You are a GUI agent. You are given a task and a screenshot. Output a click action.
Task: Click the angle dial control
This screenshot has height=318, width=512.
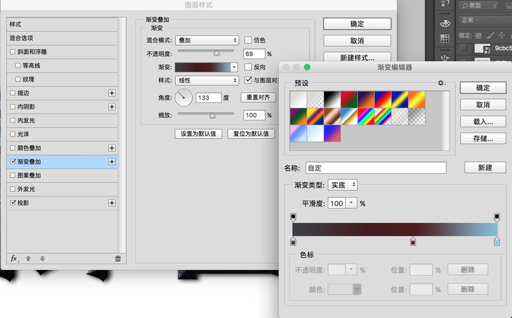point(184,98)
